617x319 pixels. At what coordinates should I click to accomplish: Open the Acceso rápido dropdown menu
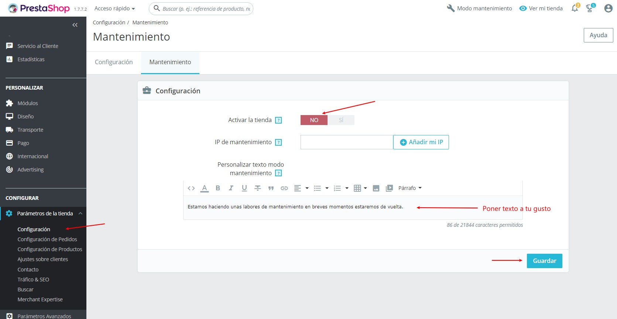[x=114, y=8]
